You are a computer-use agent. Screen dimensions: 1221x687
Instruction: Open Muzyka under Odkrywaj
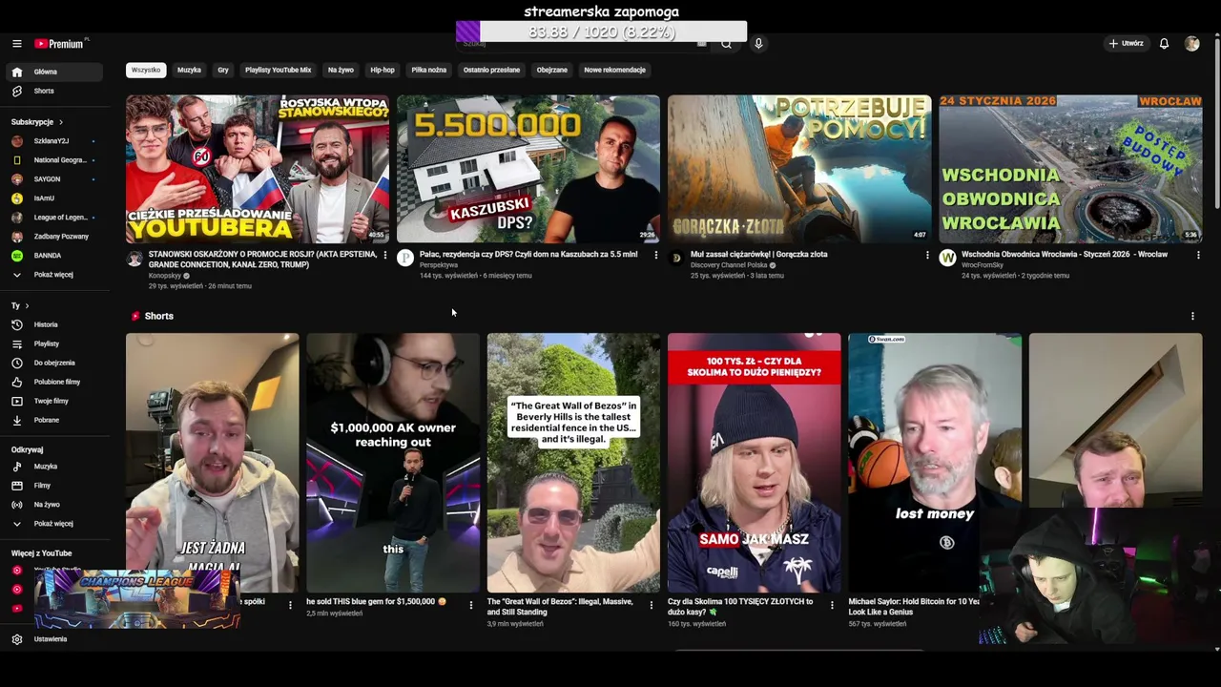(54, 467)
